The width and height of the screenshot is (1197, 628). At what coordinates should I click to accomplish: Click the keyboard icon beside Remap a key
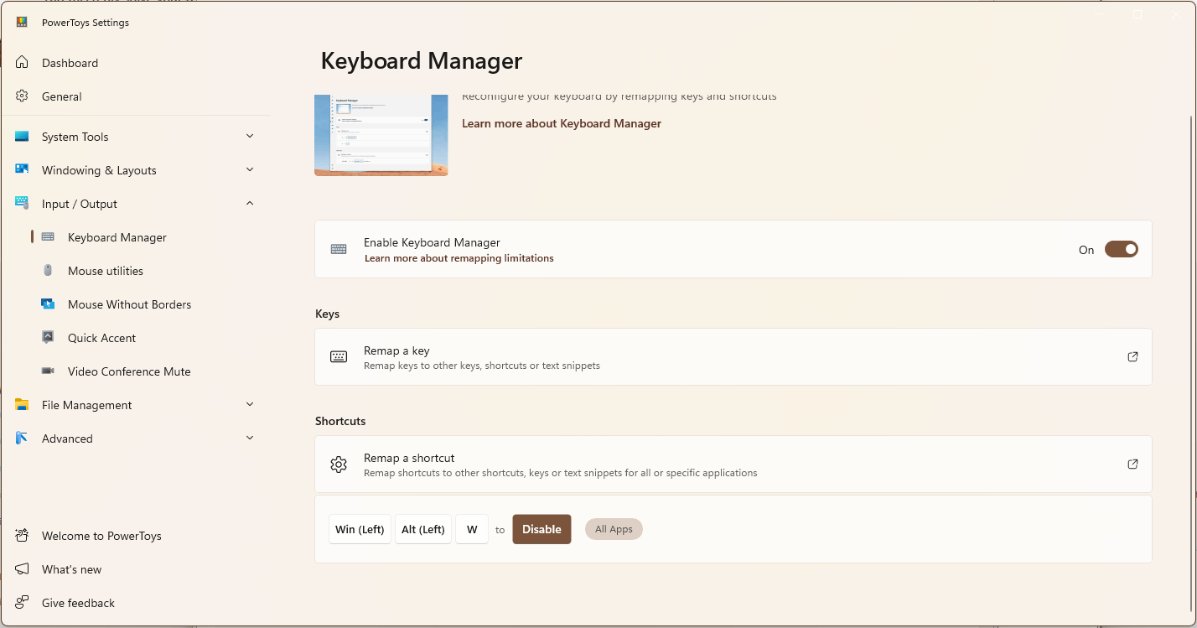coord(339,356)
